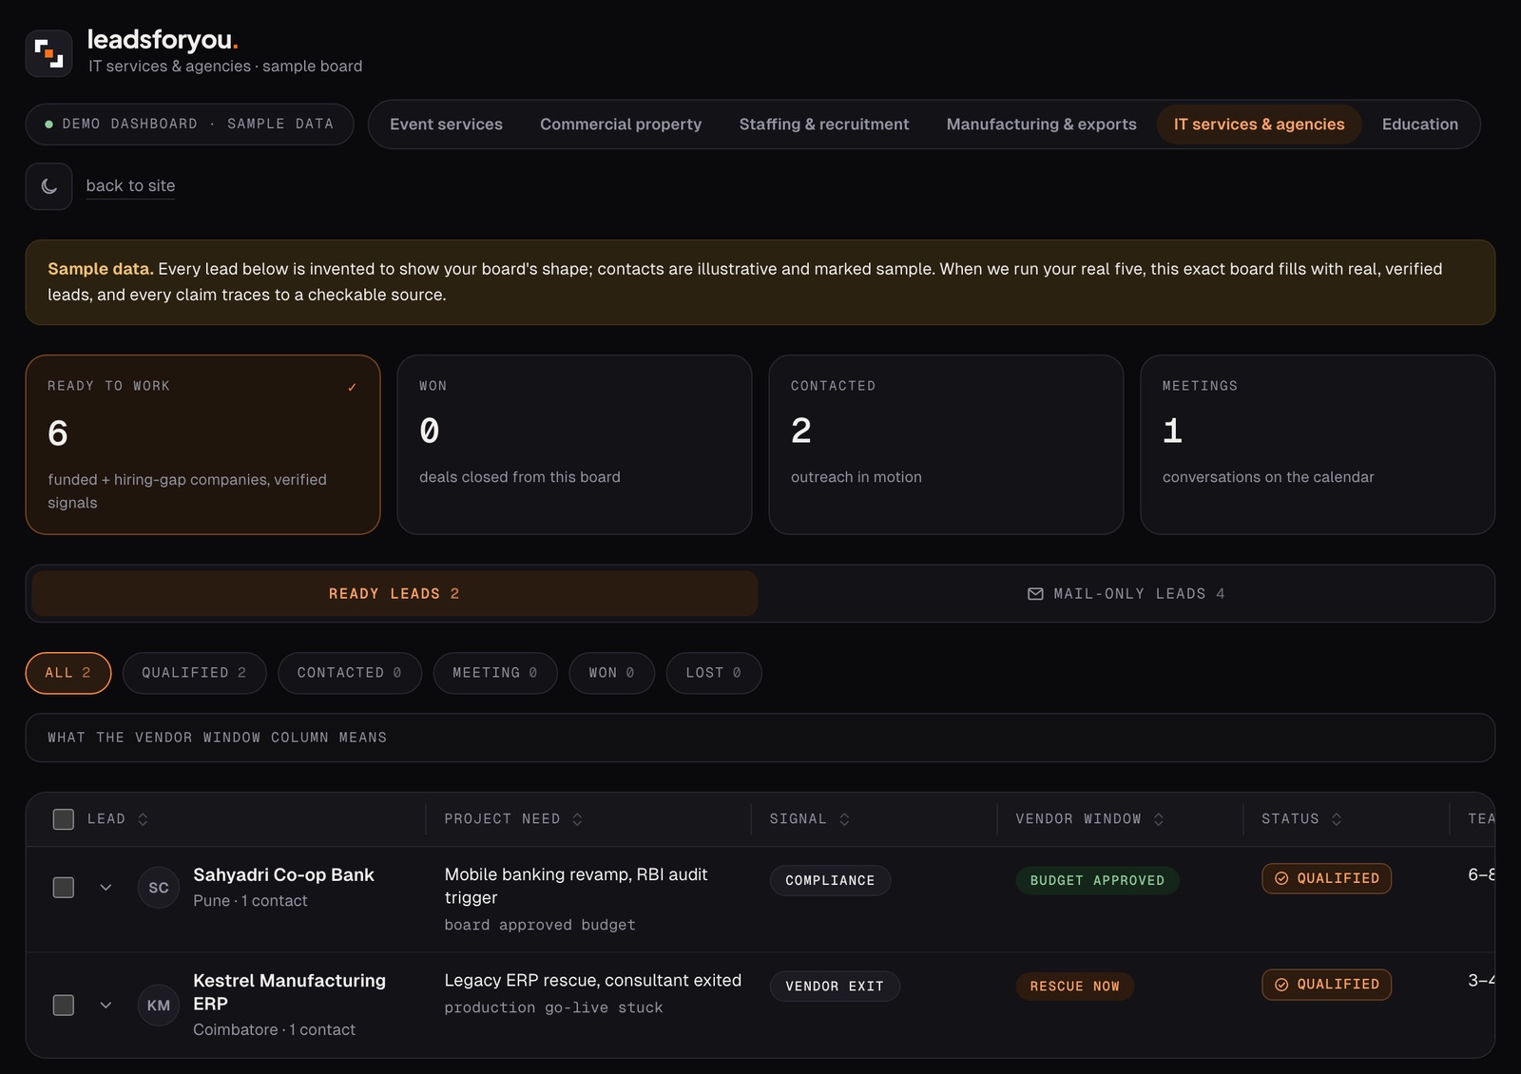Select all leads header checkbox
The height and width of the screenshot is (1074, 1521).
click(x=64, y=819)
